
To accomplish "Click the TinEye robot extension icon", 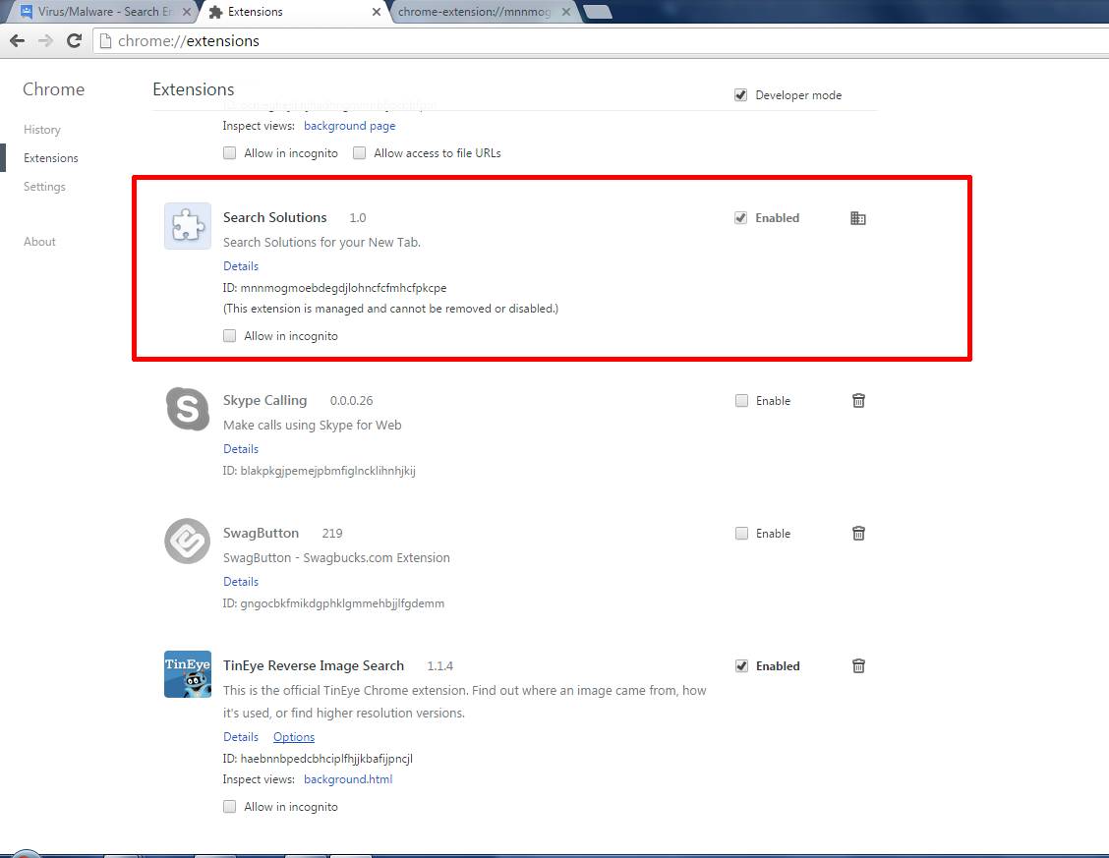I will 188,674.
